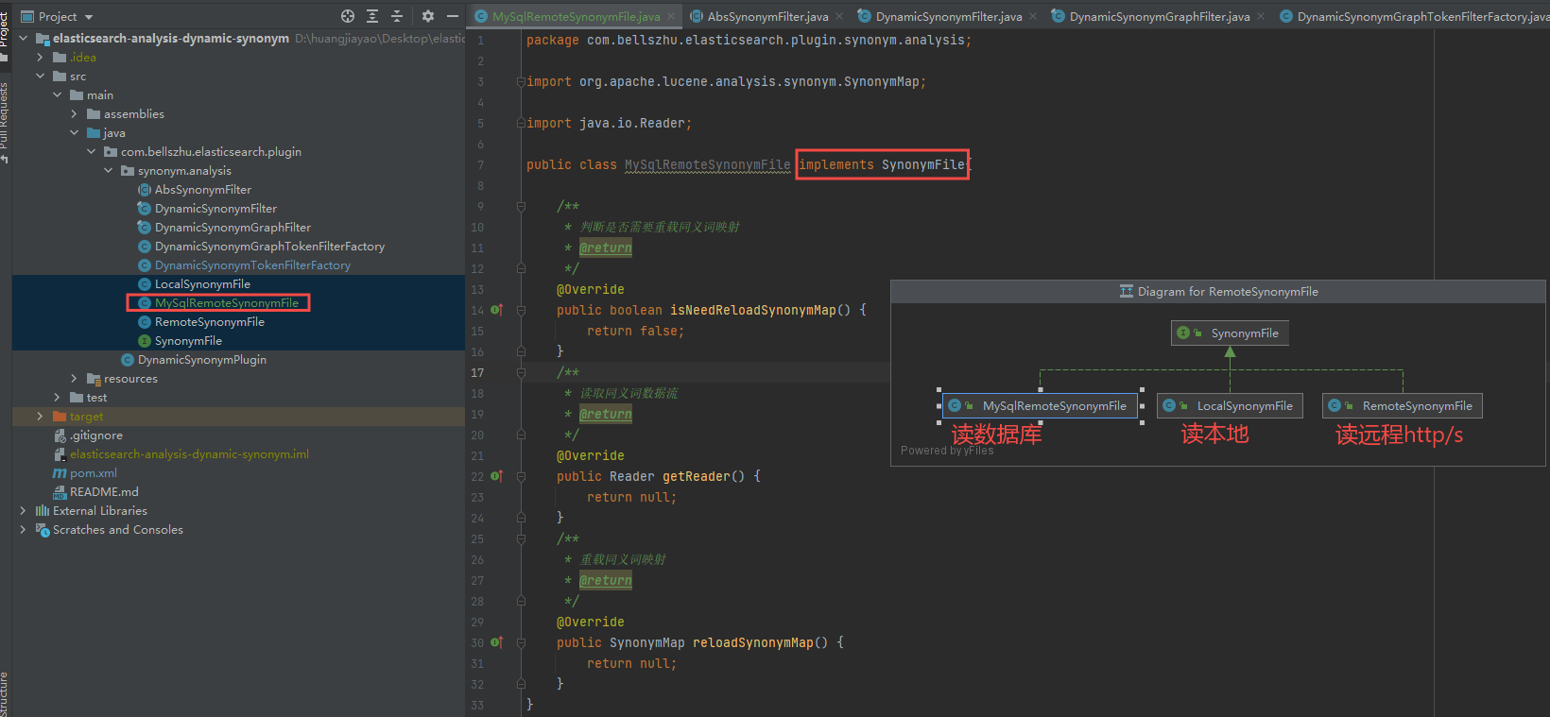The width and height of the screenshot is (1550, 717).
Task: Close the MySqlRemoteSynonymFile.java tab
Action: pyautogui.click(x=671, y=16)
